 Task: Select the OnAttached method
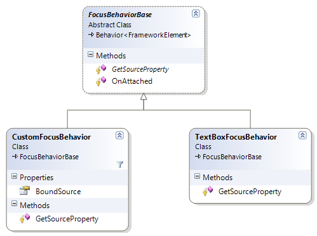pos(132,81)
